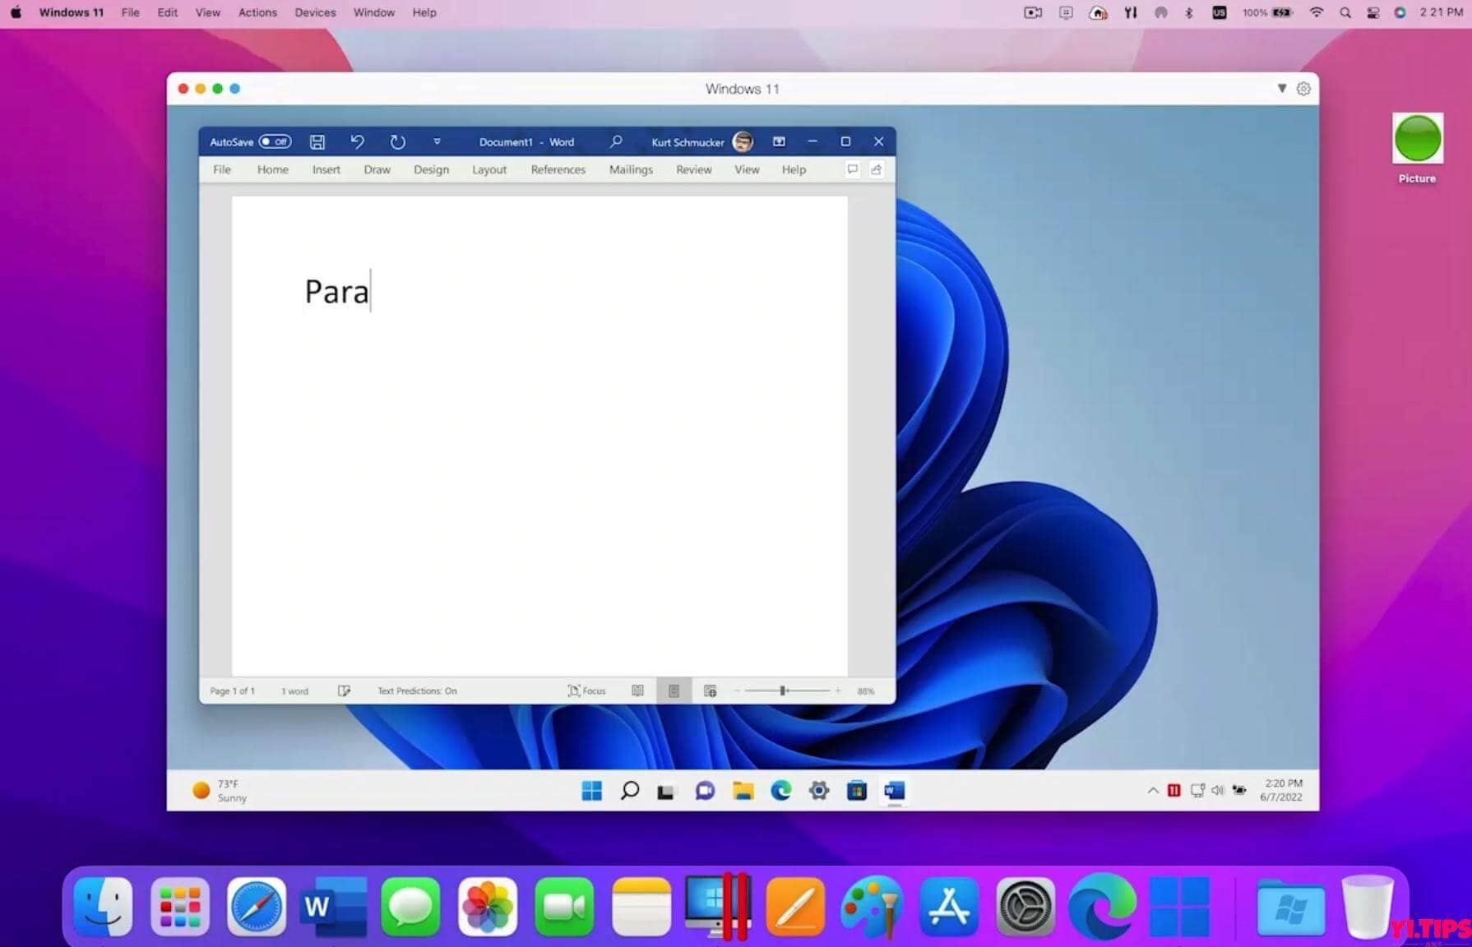
Task: Click the Save icon in Word title bar
Action: click(317, 141)
